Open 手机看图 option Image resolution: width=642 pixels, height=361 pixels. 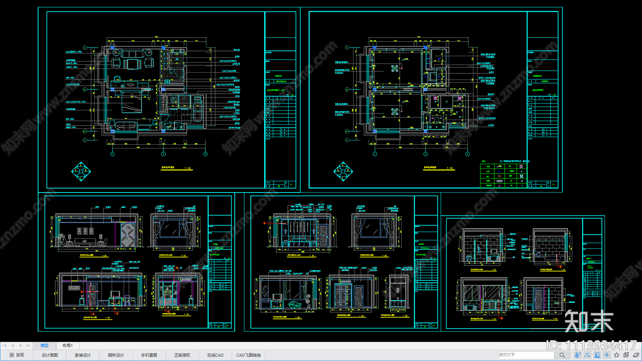click(149, 355)
